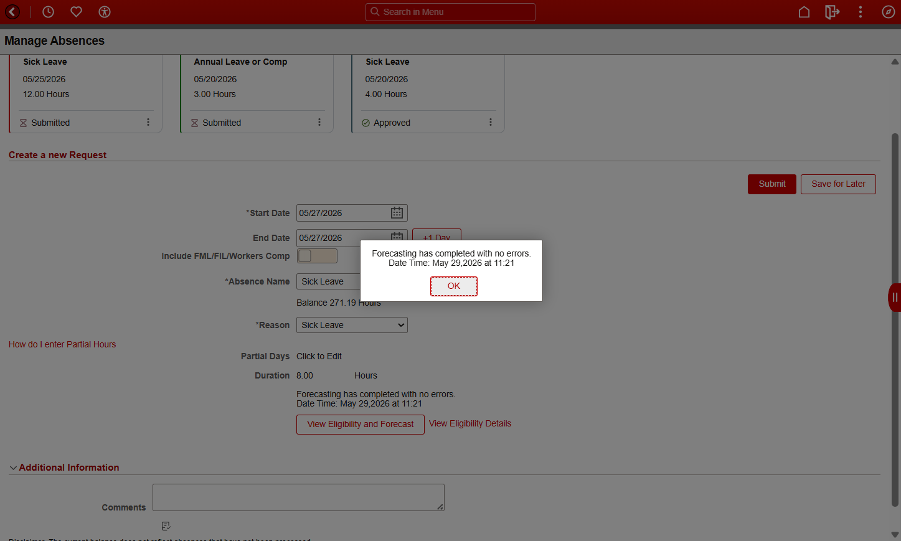Click the Submit button

(772, 184)
